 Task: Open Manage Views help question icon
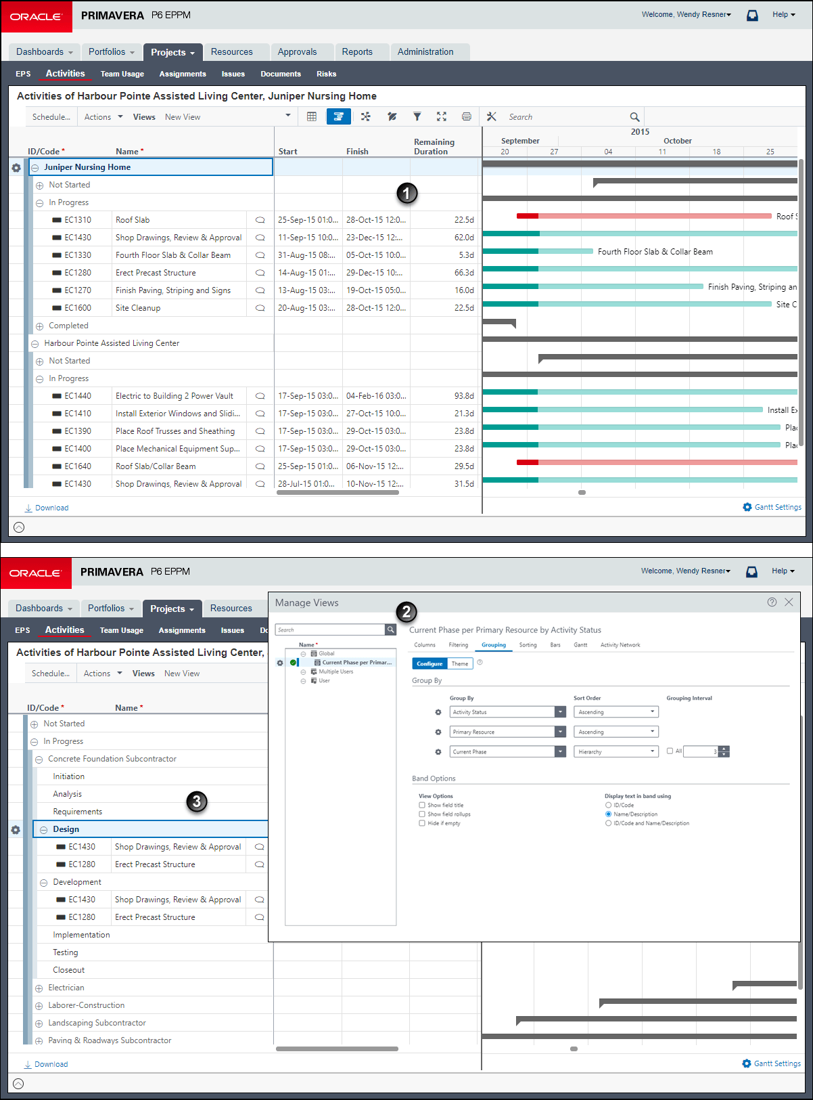pos(772,602)
